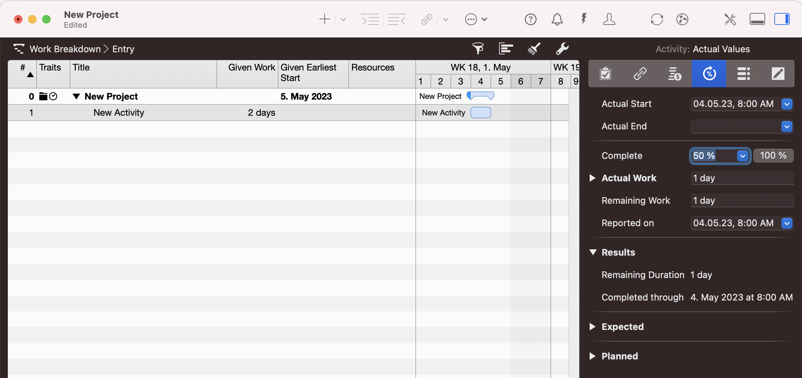This screenshot has height=378, width=802.
Task: Click Entry in the breadcrumb
Action: [123, 49]
